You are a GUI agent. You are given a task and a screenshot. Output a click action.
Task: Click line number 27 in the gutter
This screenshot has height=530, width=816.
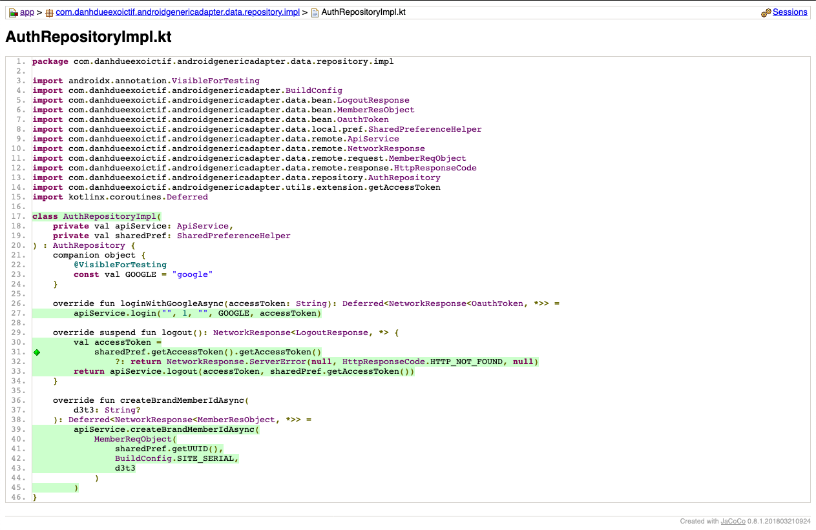(19, 314)
